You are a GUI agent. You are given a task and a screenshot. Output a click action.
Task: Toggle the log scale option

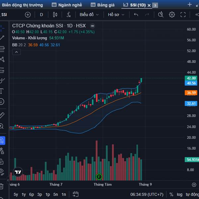[179, 194]
